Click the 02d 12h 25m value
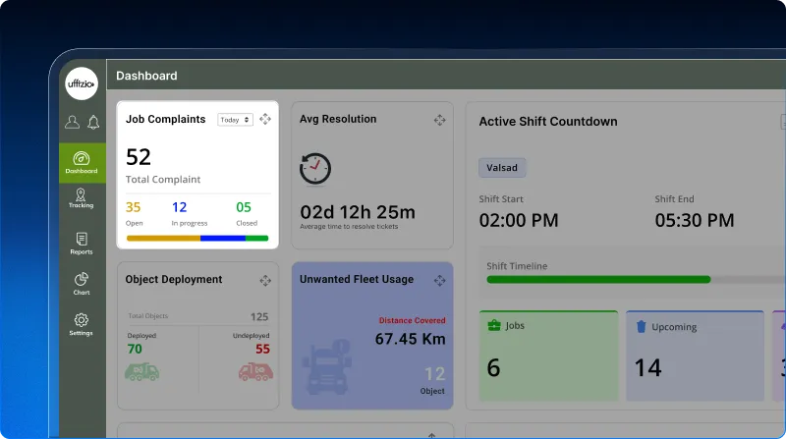 tap(358, 212)
